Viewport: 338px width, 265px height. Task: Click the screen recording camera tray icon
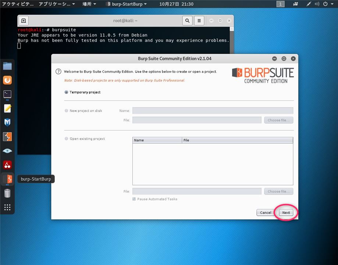(296, 4)
